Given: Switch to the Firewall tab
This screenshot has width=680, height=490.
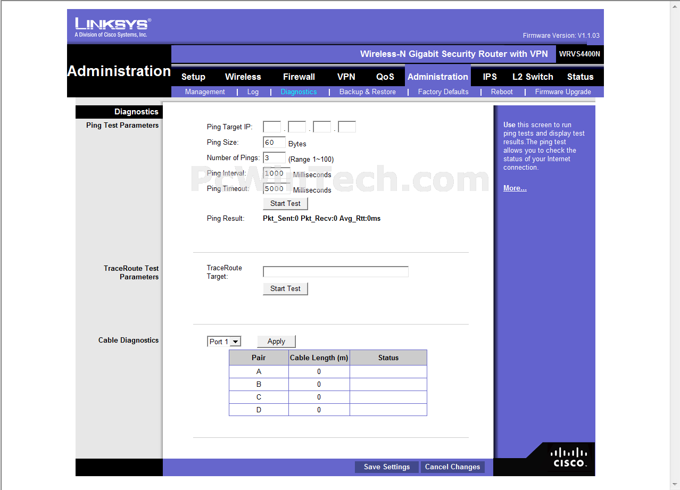Looking at the screenshot, I should (x=299, y=77).
